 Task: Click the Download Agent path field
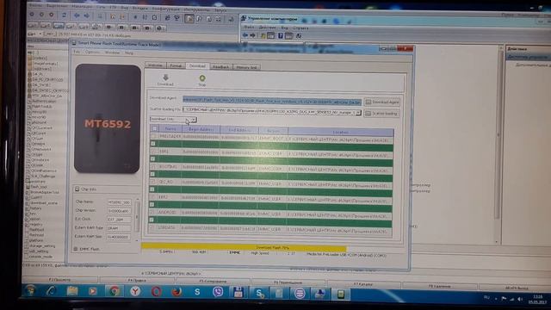272,101
